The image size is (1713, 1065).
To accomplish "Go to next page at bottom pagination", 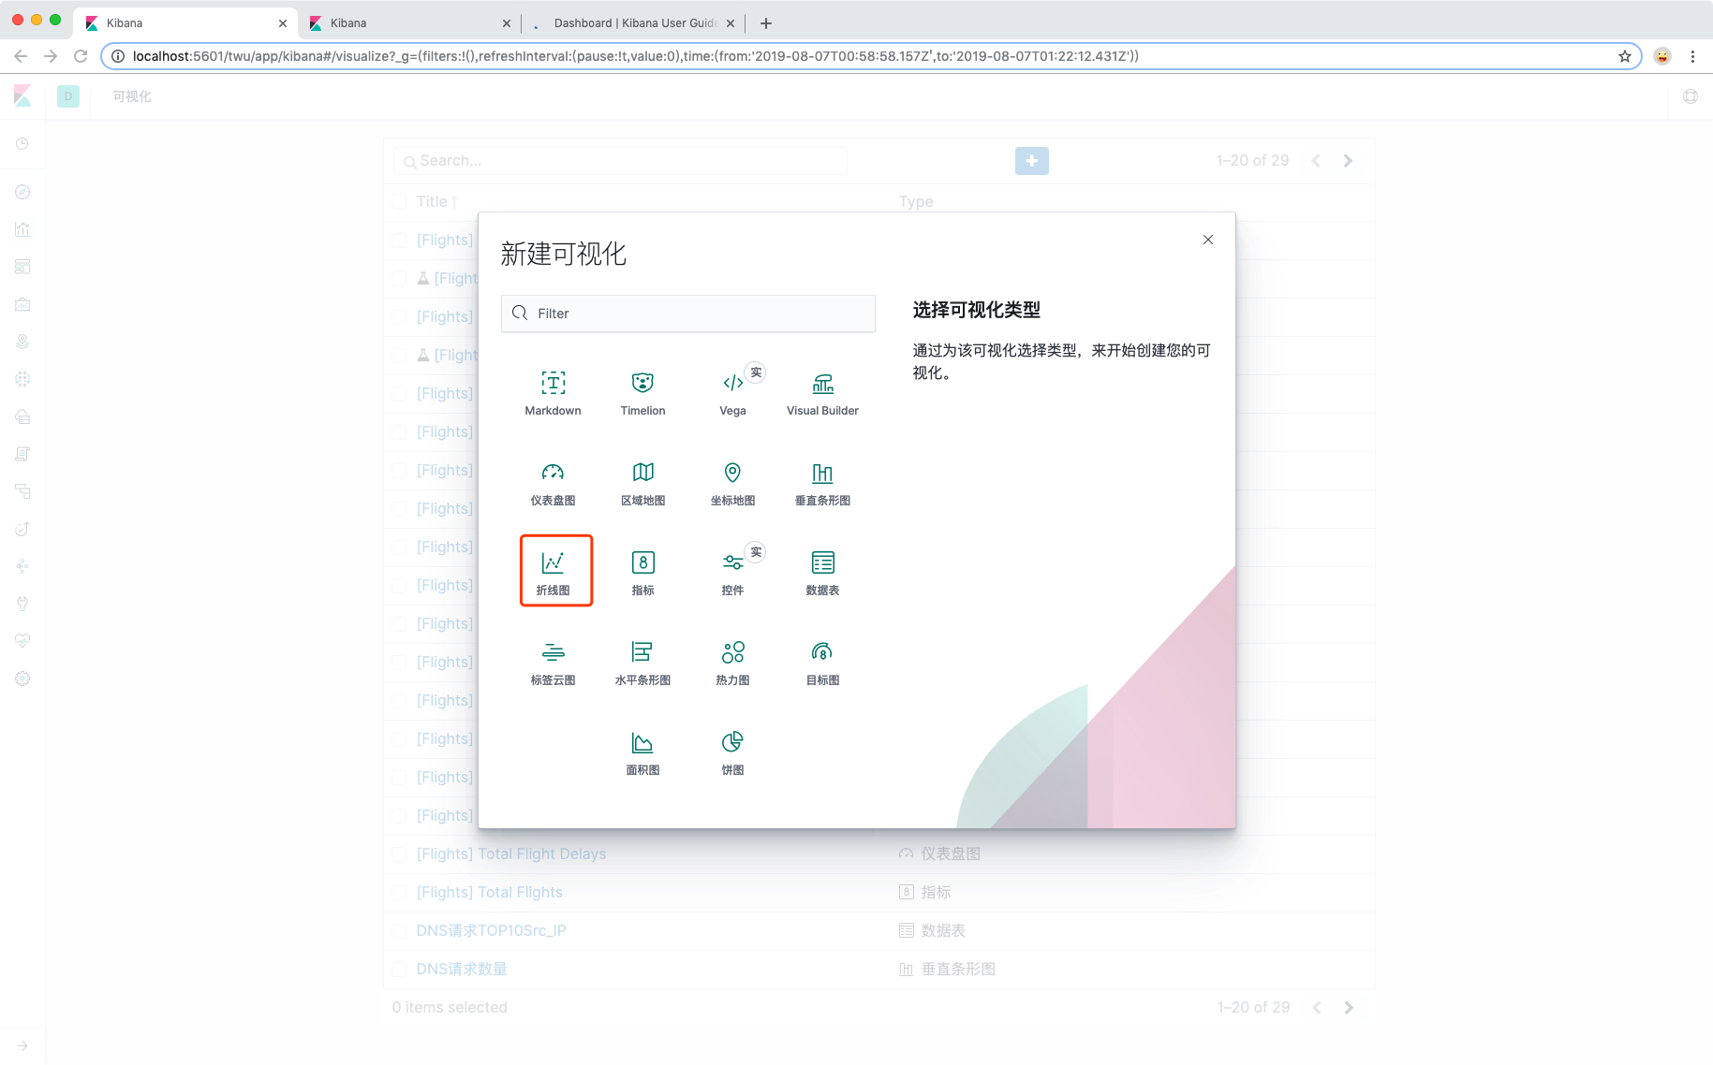I will (x=1349, y=1008).
